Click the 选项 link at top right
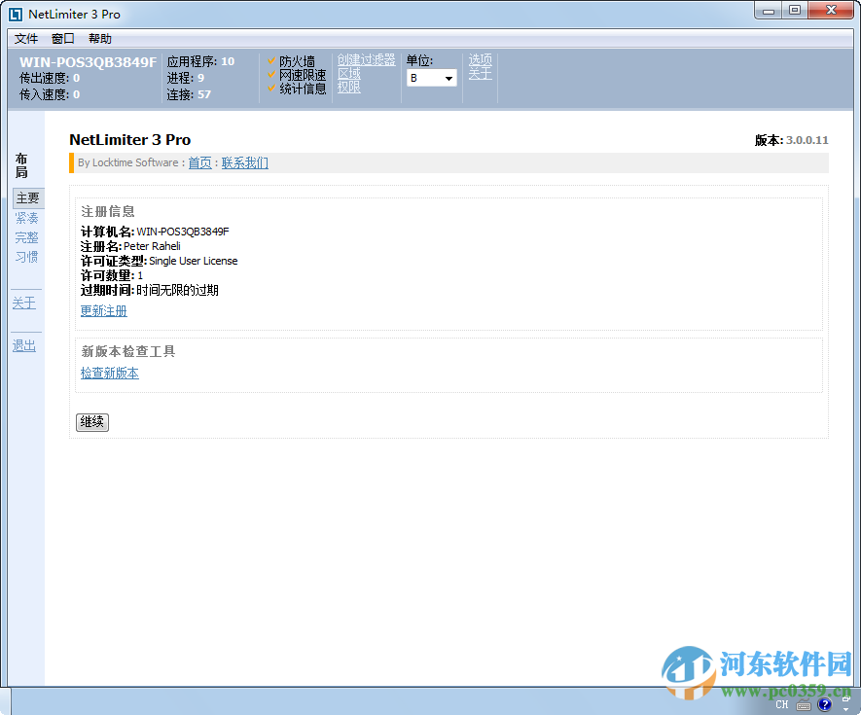 [x=480, y=58]
